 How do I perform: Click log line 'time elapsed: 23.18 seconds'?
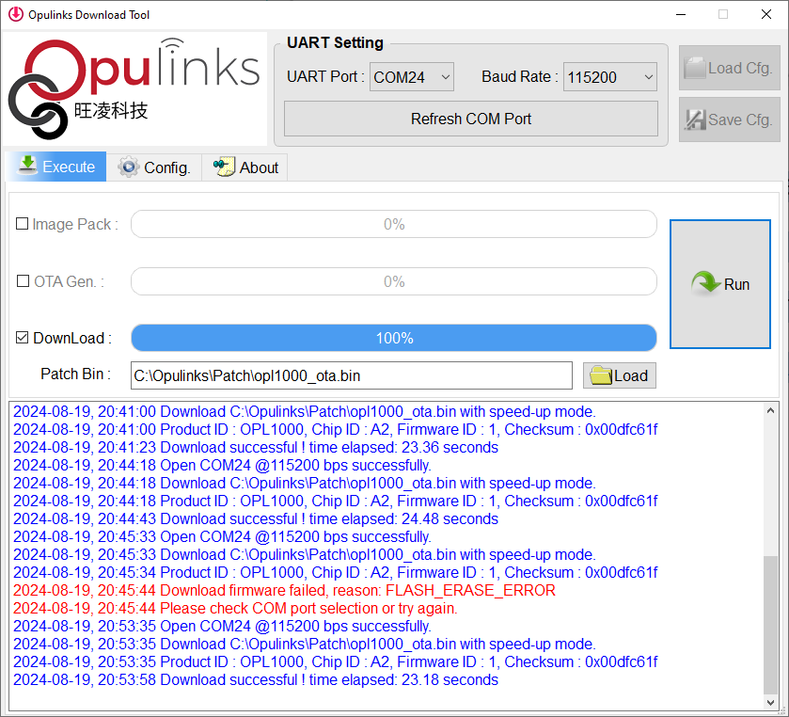(x=256, y=679)
